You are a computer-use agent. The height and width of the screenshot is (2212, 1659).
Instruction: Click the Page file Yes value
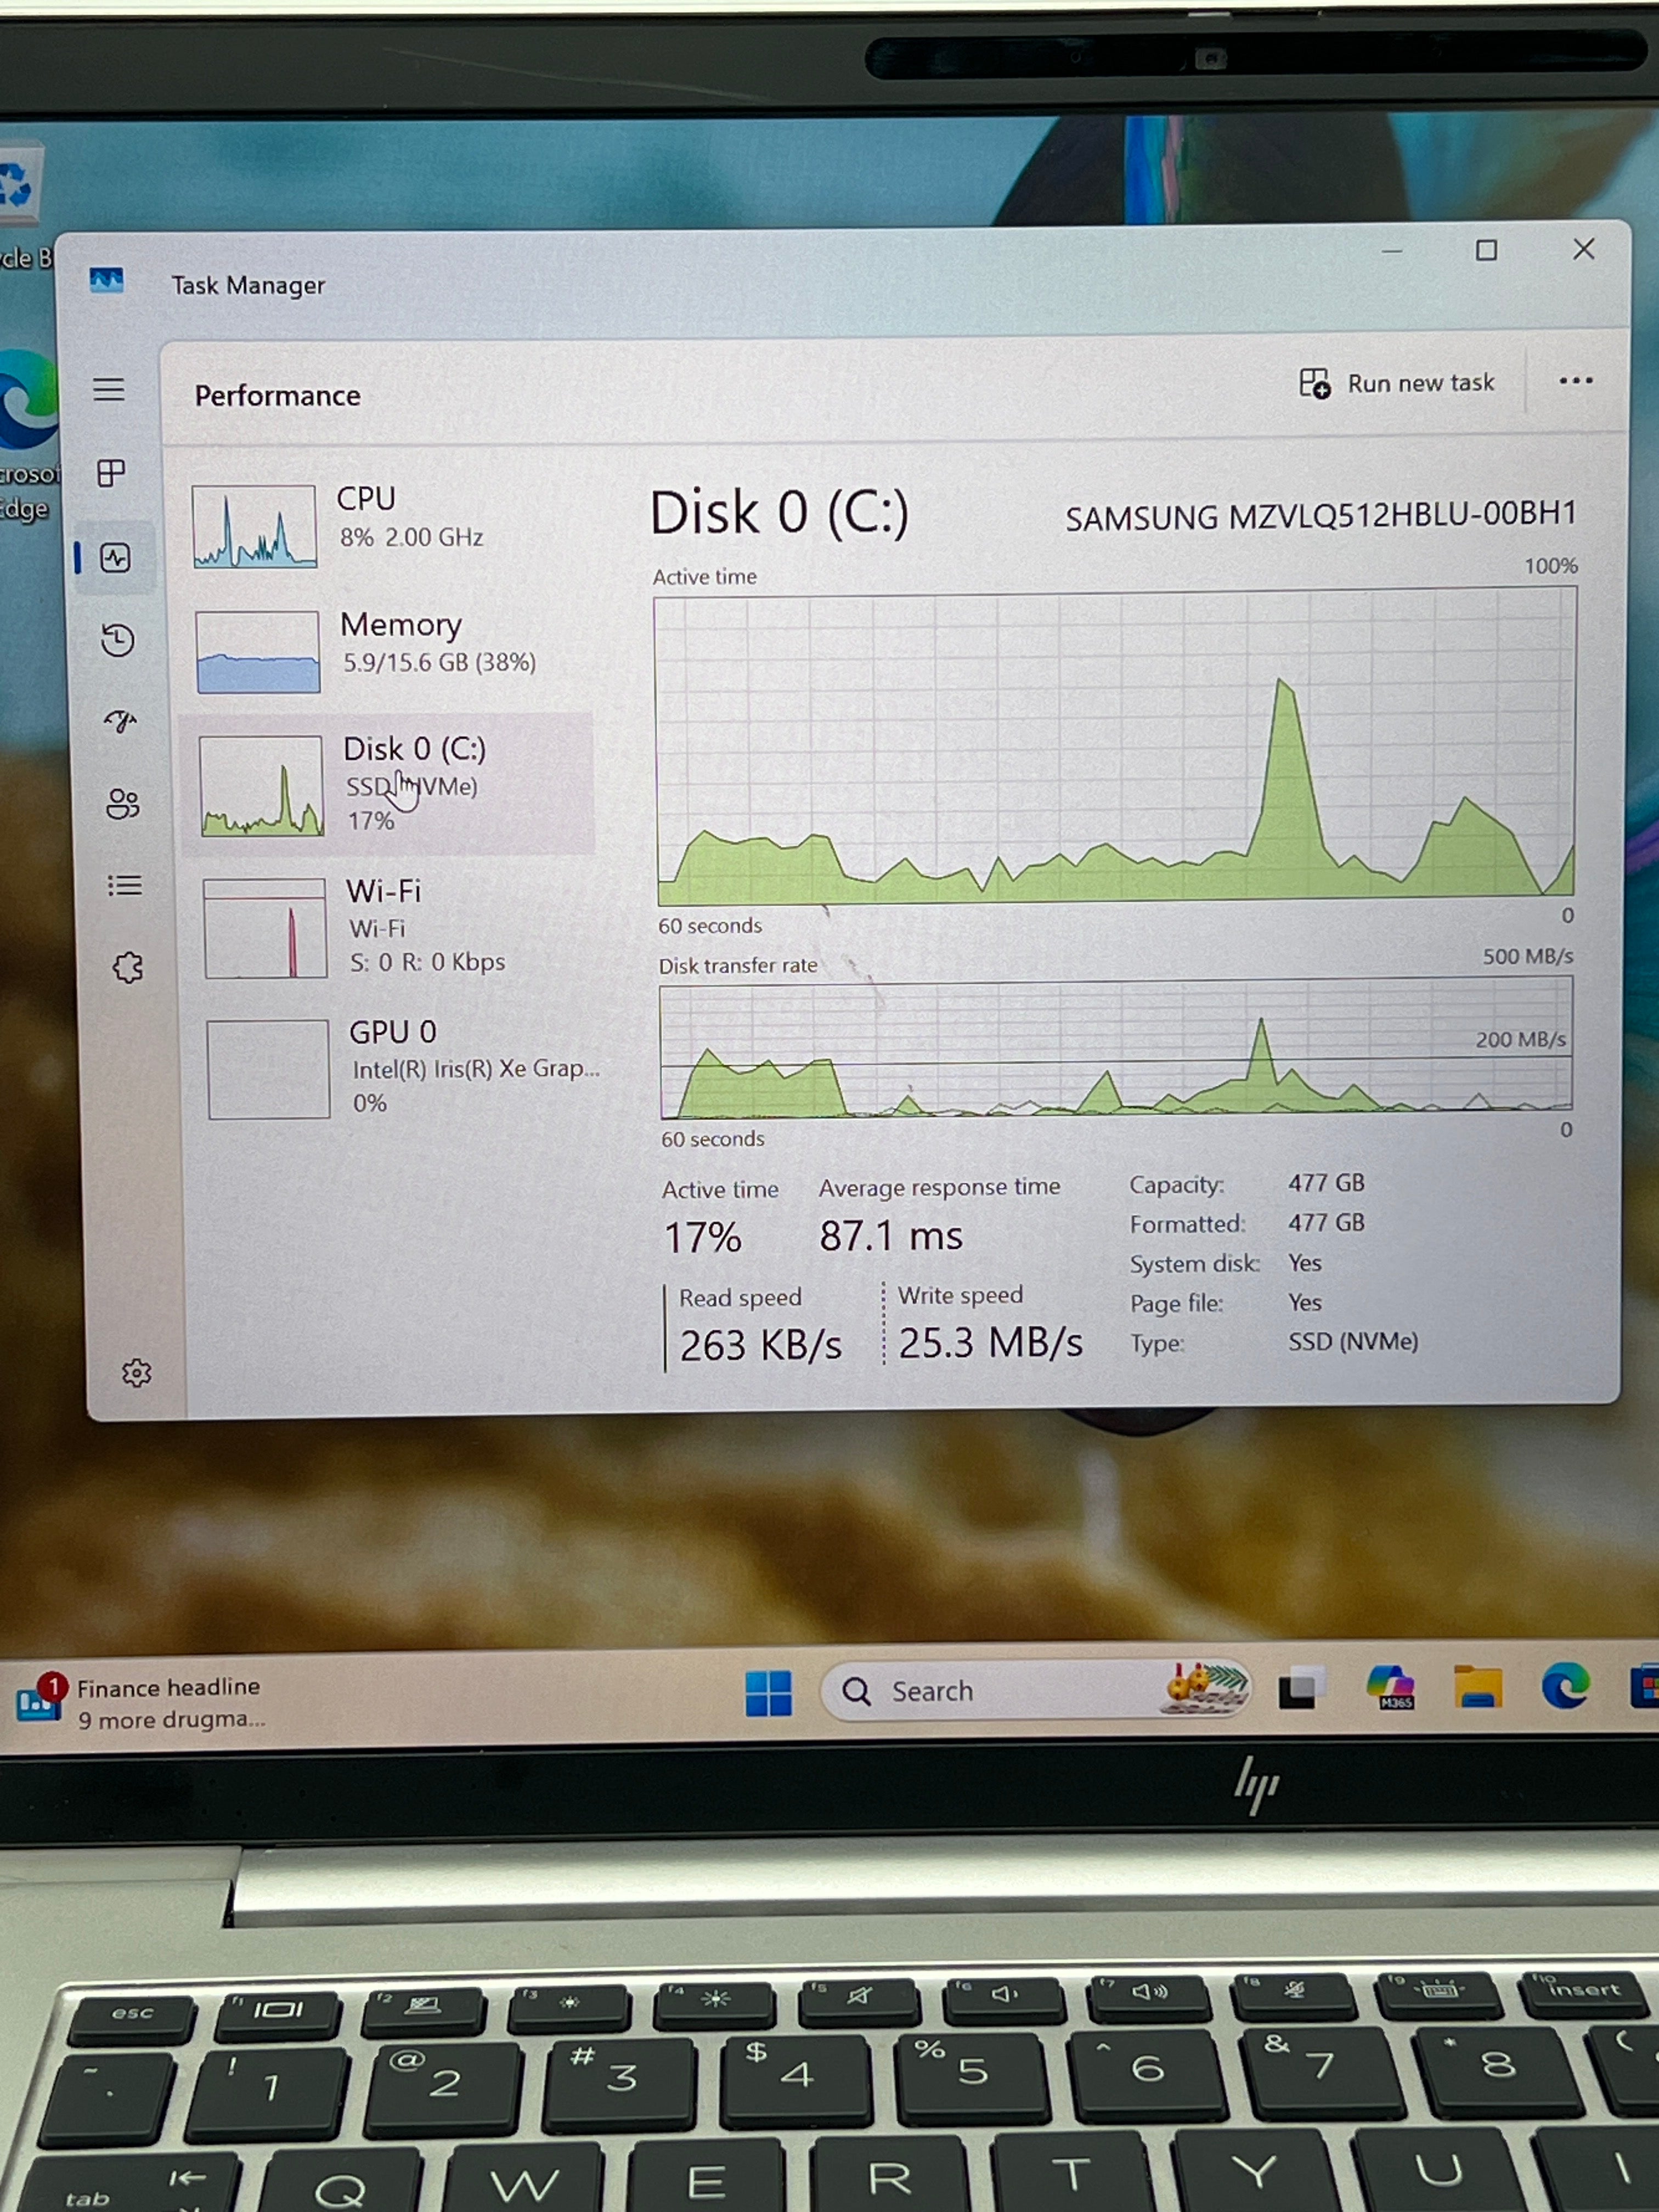(1305, 1302)
